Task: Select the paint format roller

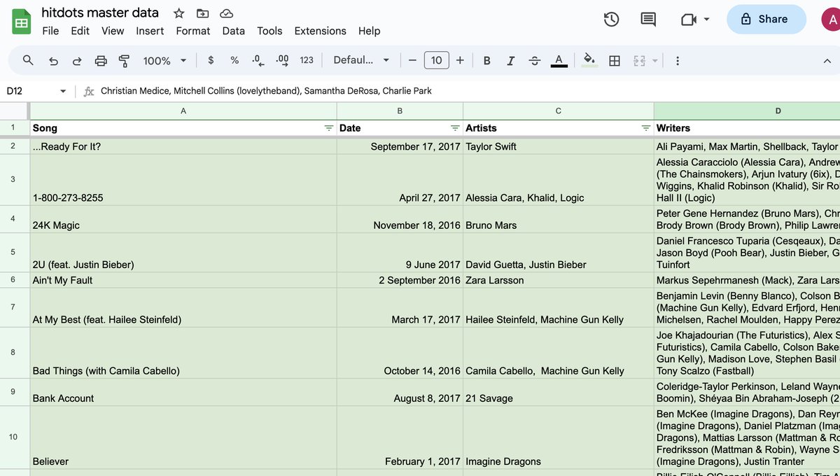Action: [125, 61]
